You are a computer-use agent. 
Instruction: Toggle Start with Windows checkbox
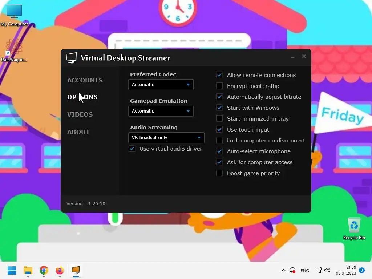pos(219,108)
